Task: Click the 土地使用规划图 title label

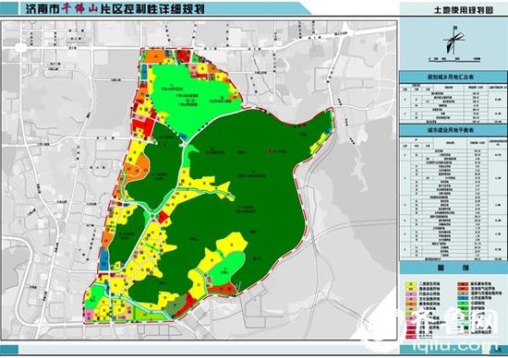Action: 464,10
